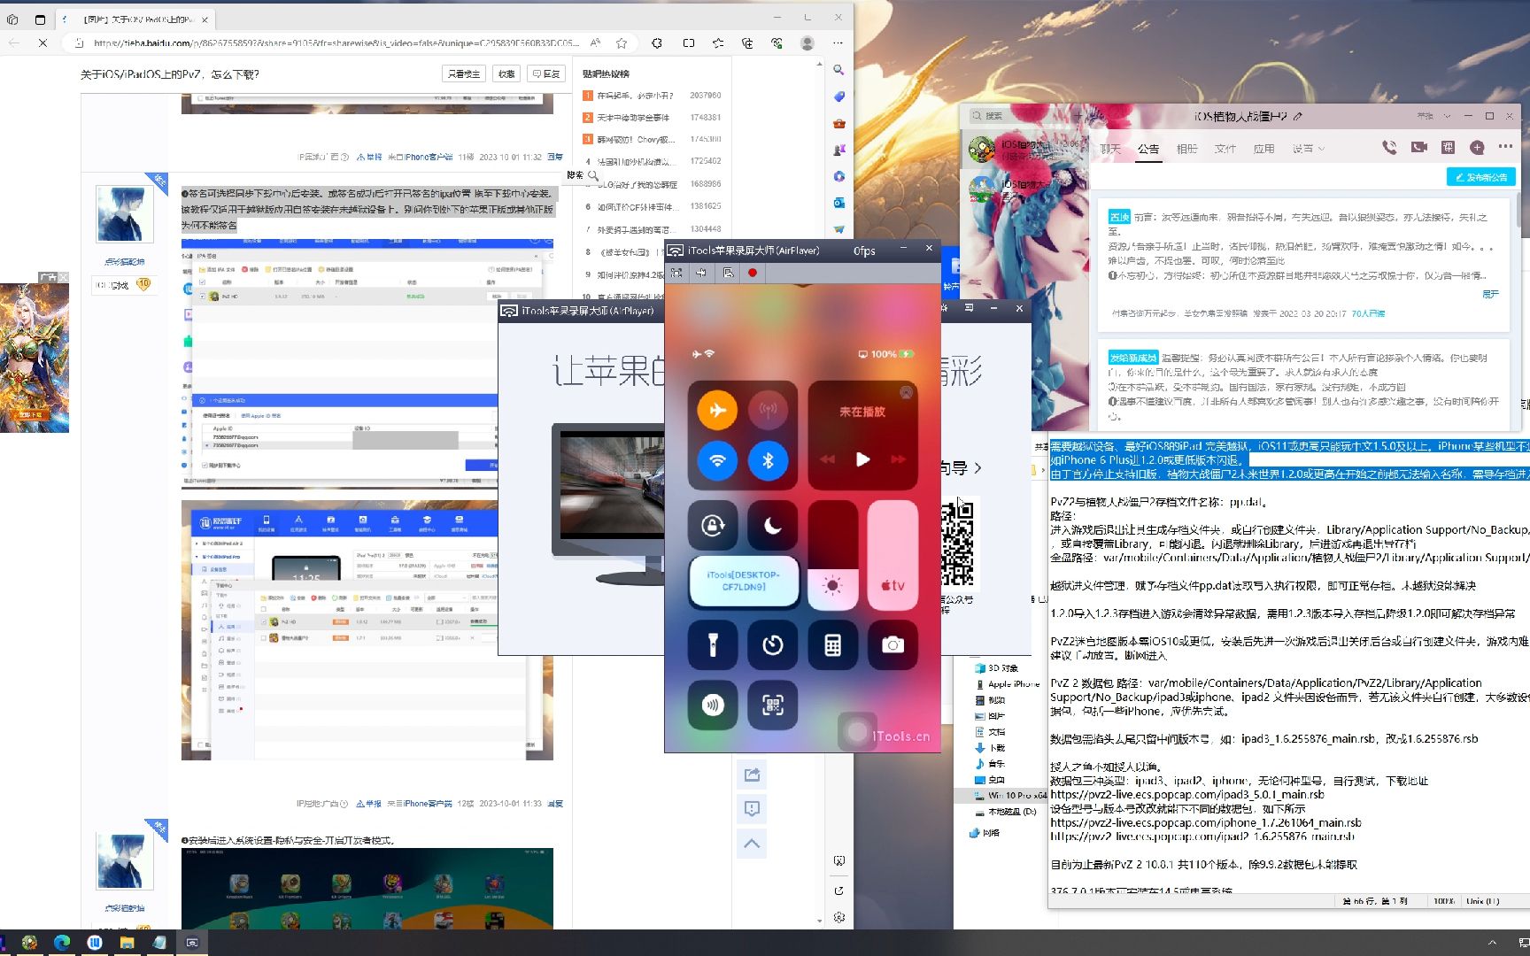The image size is (1530, 956).
Task: Click the Tieba scroll-to-top arrow button
Action: [752, 844]
